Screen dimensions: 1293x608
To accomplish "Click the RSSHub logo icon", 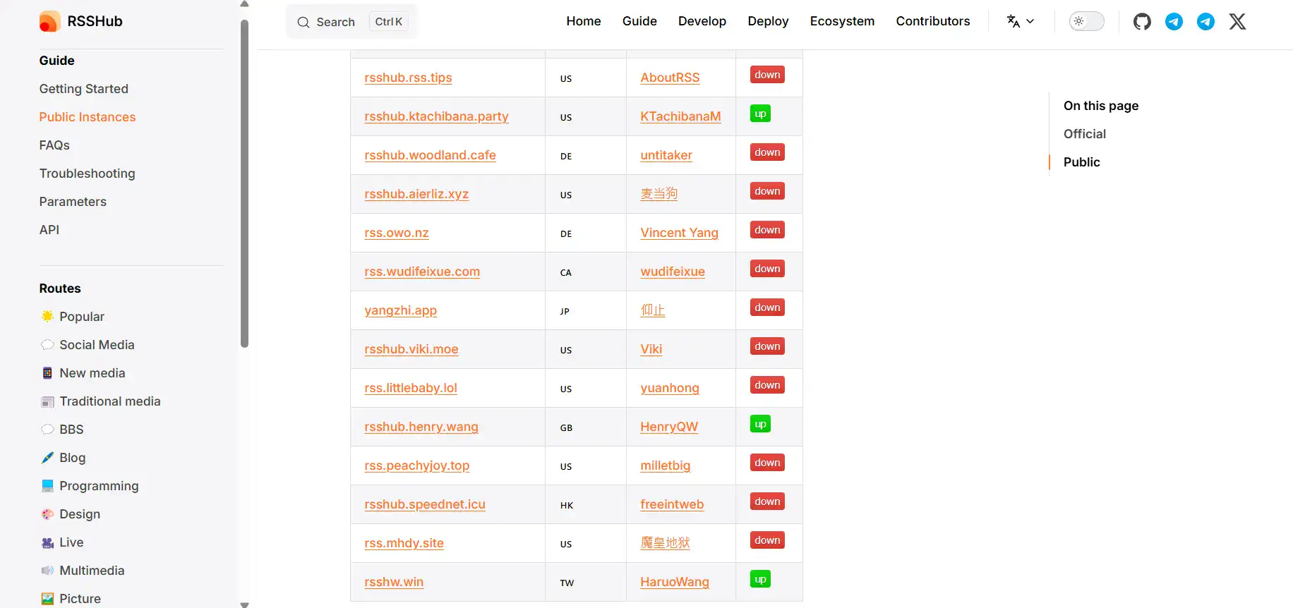I will [x=49, y=21].
